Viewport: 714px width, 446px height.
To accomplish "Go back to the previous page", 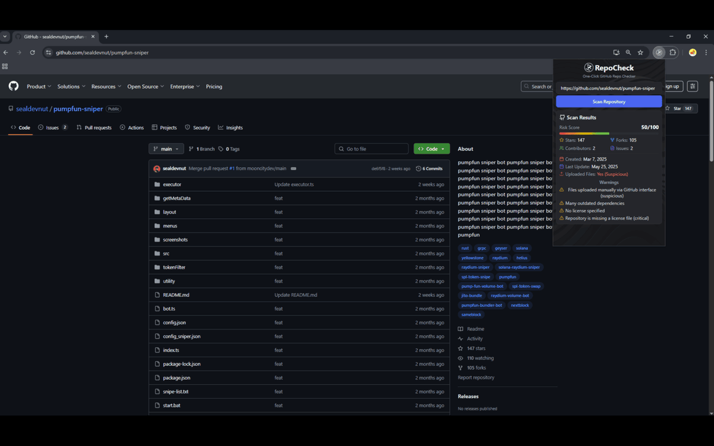I will 6,52.
